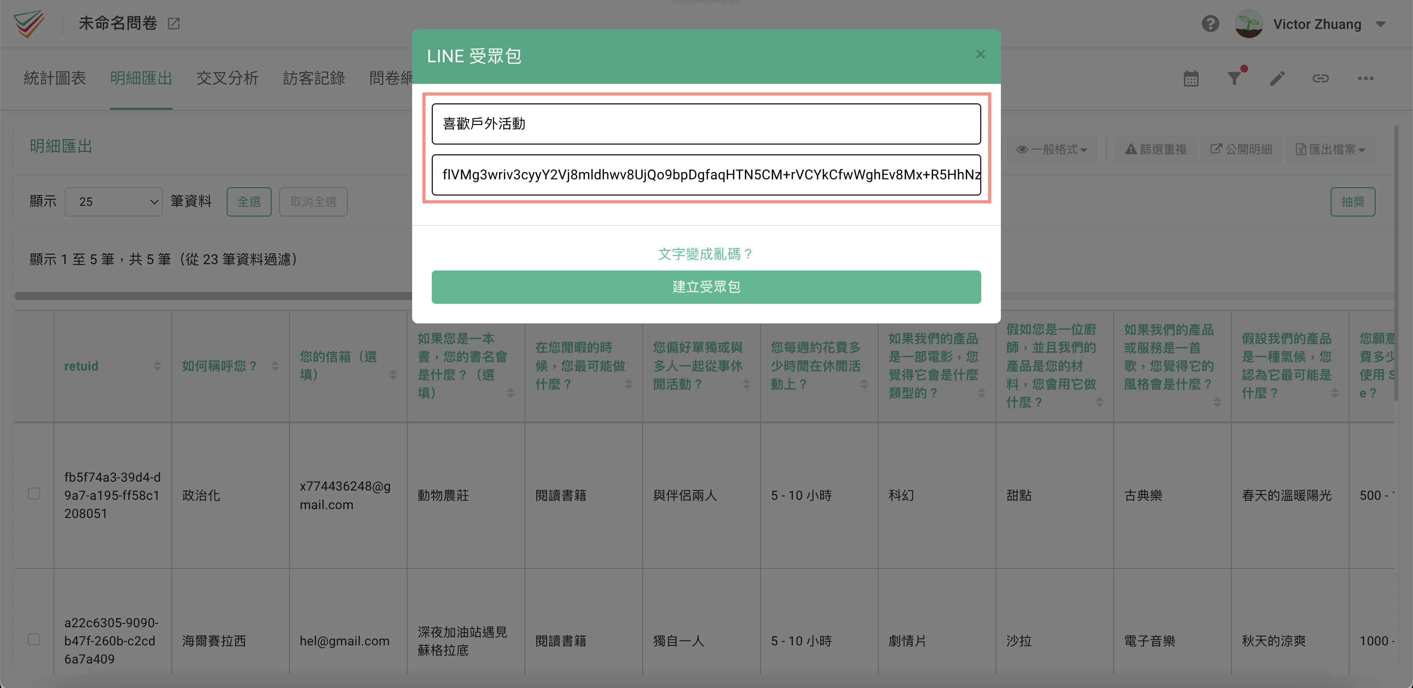The height and width of the screenshot is (688, 1413).
Task: Open the three-dot more options menu
Action: 1365,78
